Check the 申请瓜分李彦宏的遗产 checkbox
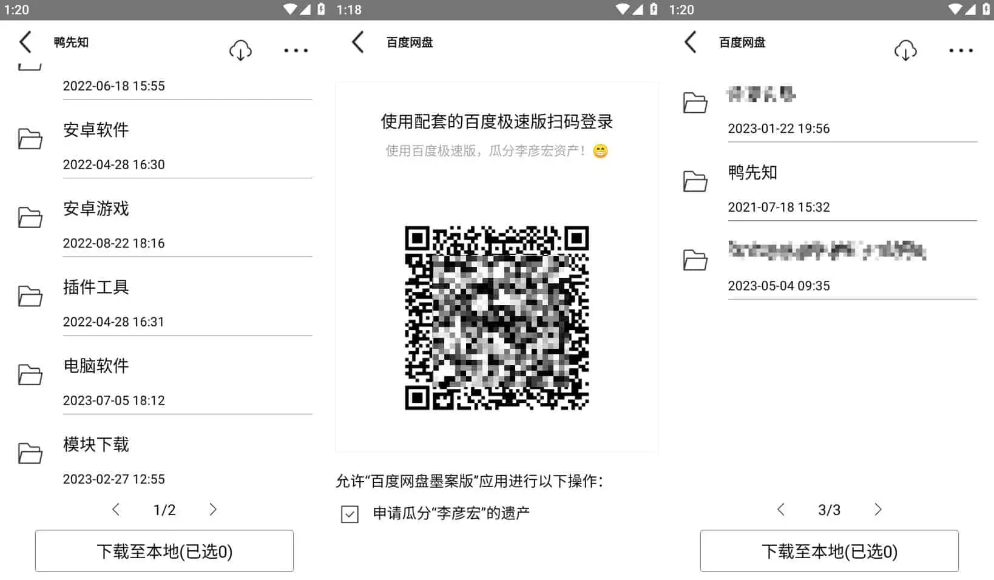994x580 pixels. click(349, 514)
